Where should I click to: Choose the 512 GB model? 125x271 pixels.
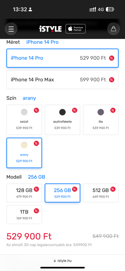(101, 193)
